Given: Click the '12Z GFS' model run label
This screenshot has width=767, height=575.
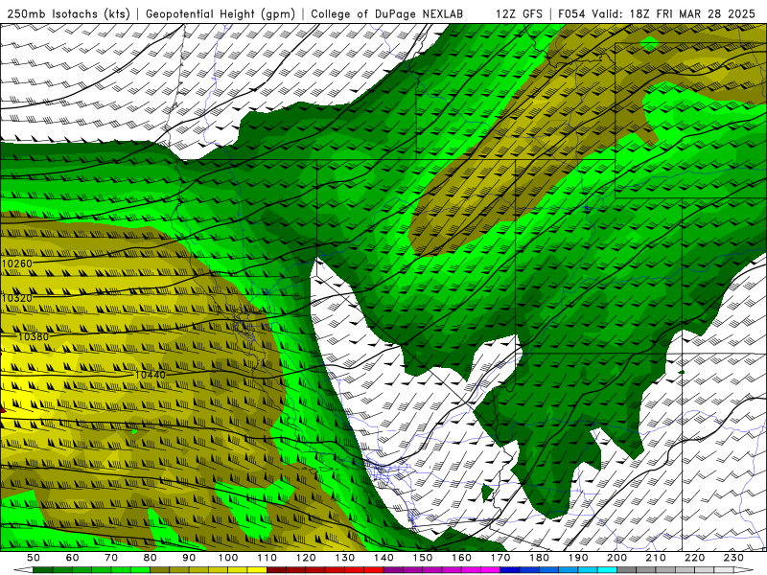Looking at the screenshot, I should 519,13.
